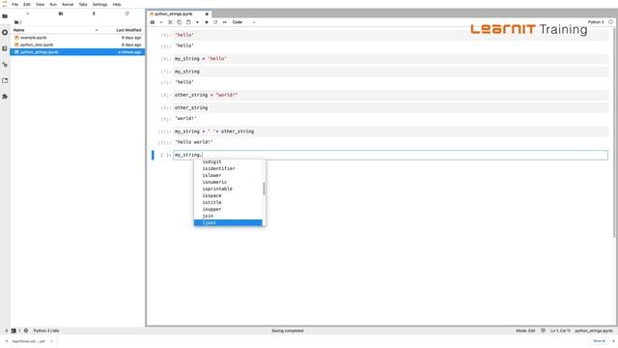The height and width of the screenshot is (348, 618).
Task: Copy the selected cell
Action: [180, 22]
